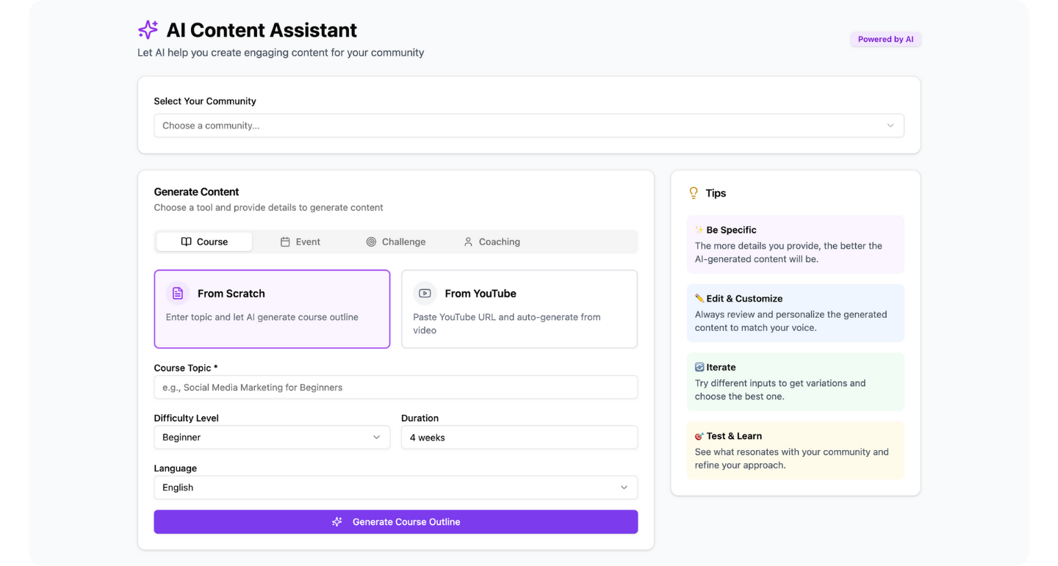Click the person icon on Coaching tab
Image resolution: width=1058 pixels, height=566 pixels.
[x=468, y=242]
